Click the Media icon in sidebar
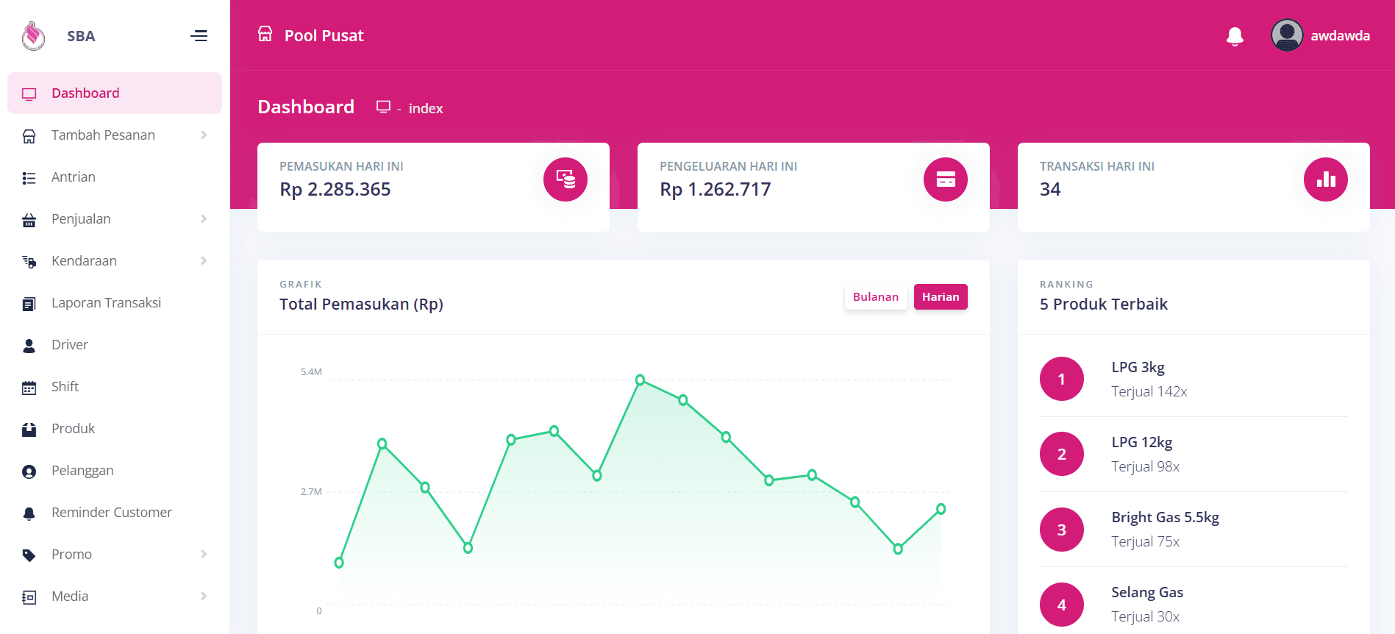 click(29, 597)
